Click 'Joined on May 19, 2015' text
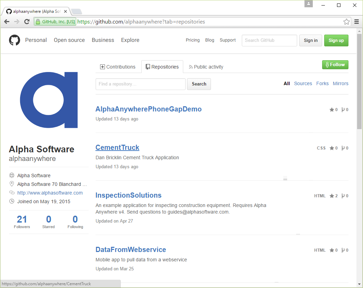The height and width of the screenshot is (288, 363). click(x=44, y=201)
